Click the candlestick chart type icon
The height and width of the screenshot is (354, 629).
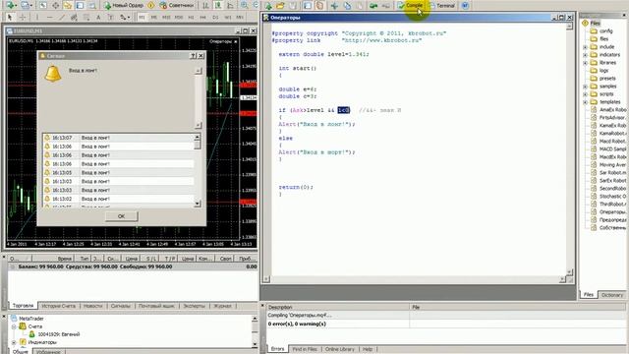coord(218,6)
